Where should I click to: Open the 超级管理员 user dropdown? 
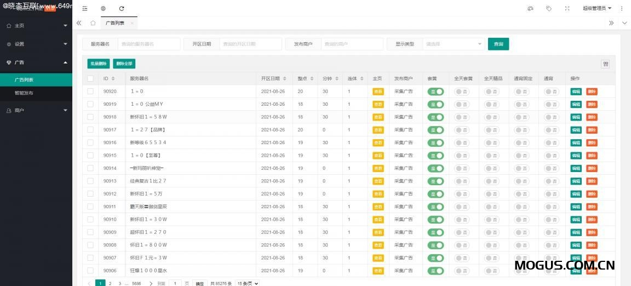[596, 8]
